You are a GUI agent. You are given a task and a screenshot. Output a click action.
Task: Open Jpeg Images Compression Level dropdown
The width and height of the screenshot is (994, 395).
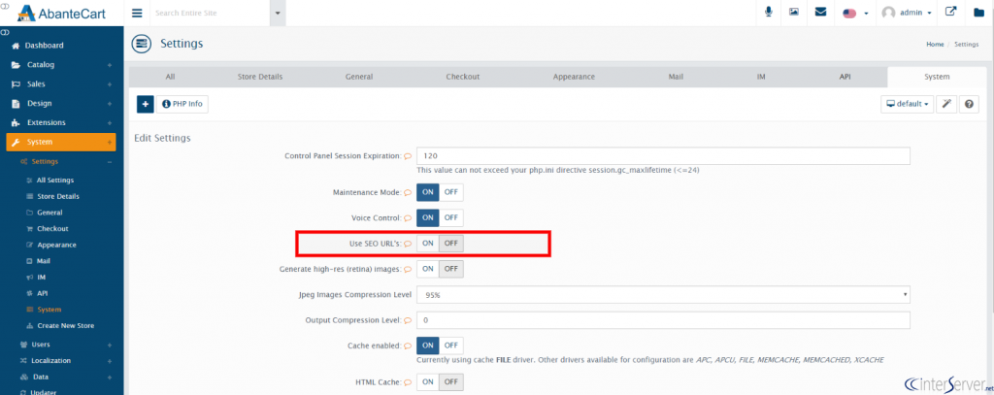click(663, 295)
